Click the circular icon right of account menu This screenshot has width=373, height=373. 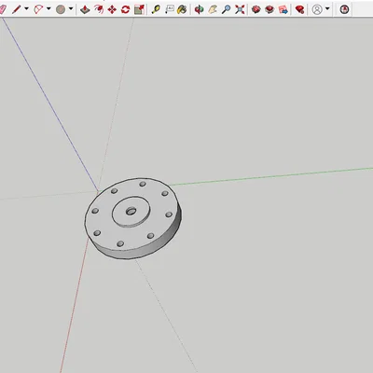click(344, 9)
